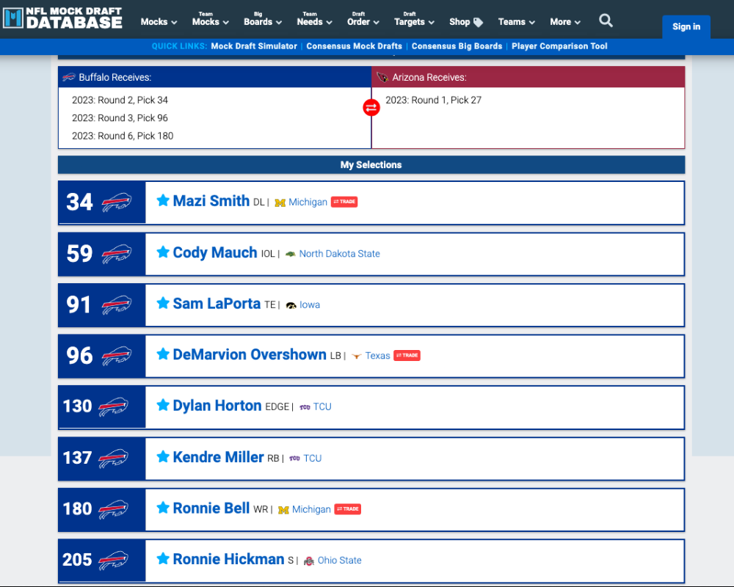Viewport: 734px width, 587px height.
Task: Open the Team Needs dropdown
Action: click(x=315, y=19)
